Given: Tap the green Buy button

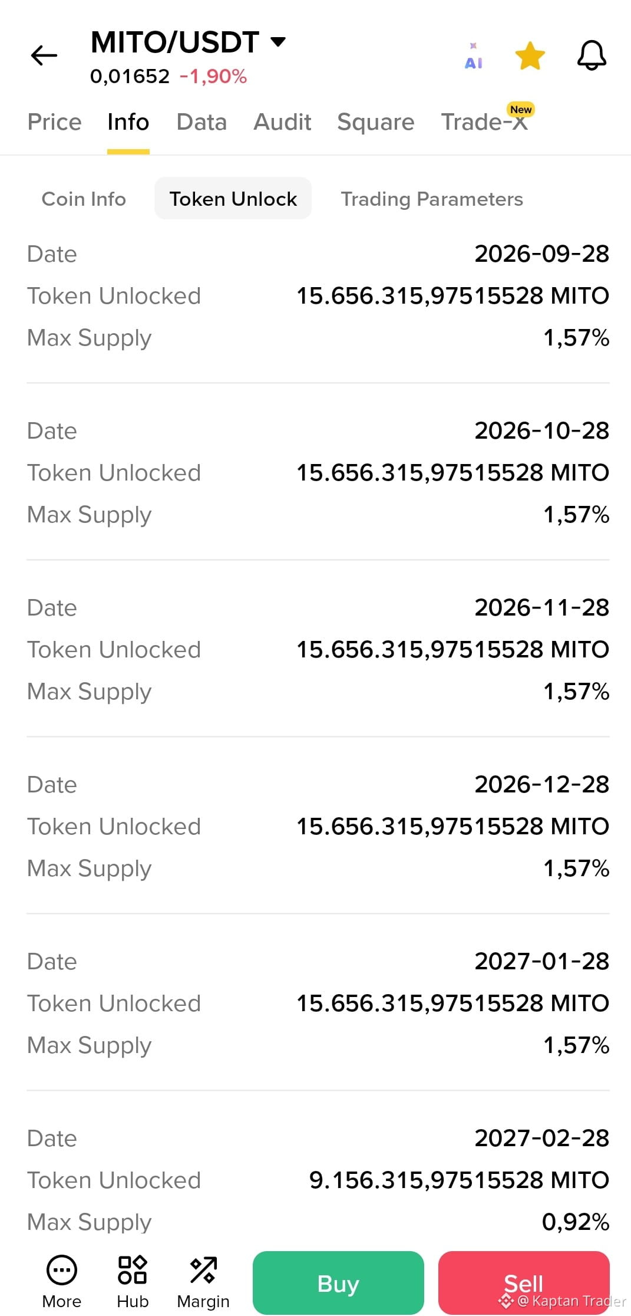Looking at the screenshot, I should tap(338, 1283).
